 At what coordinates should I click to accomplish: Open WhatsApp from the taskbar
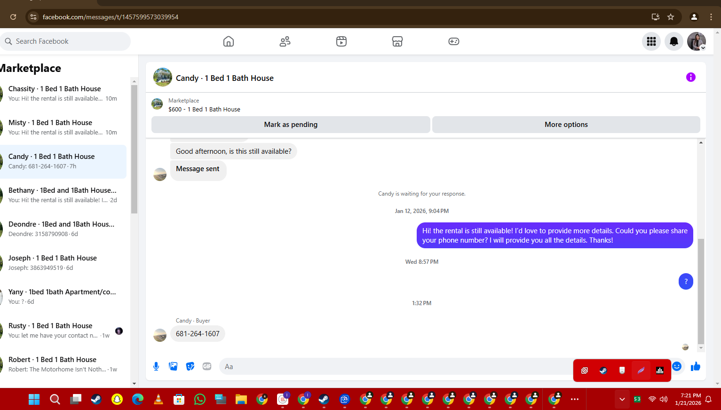point(200,400)
